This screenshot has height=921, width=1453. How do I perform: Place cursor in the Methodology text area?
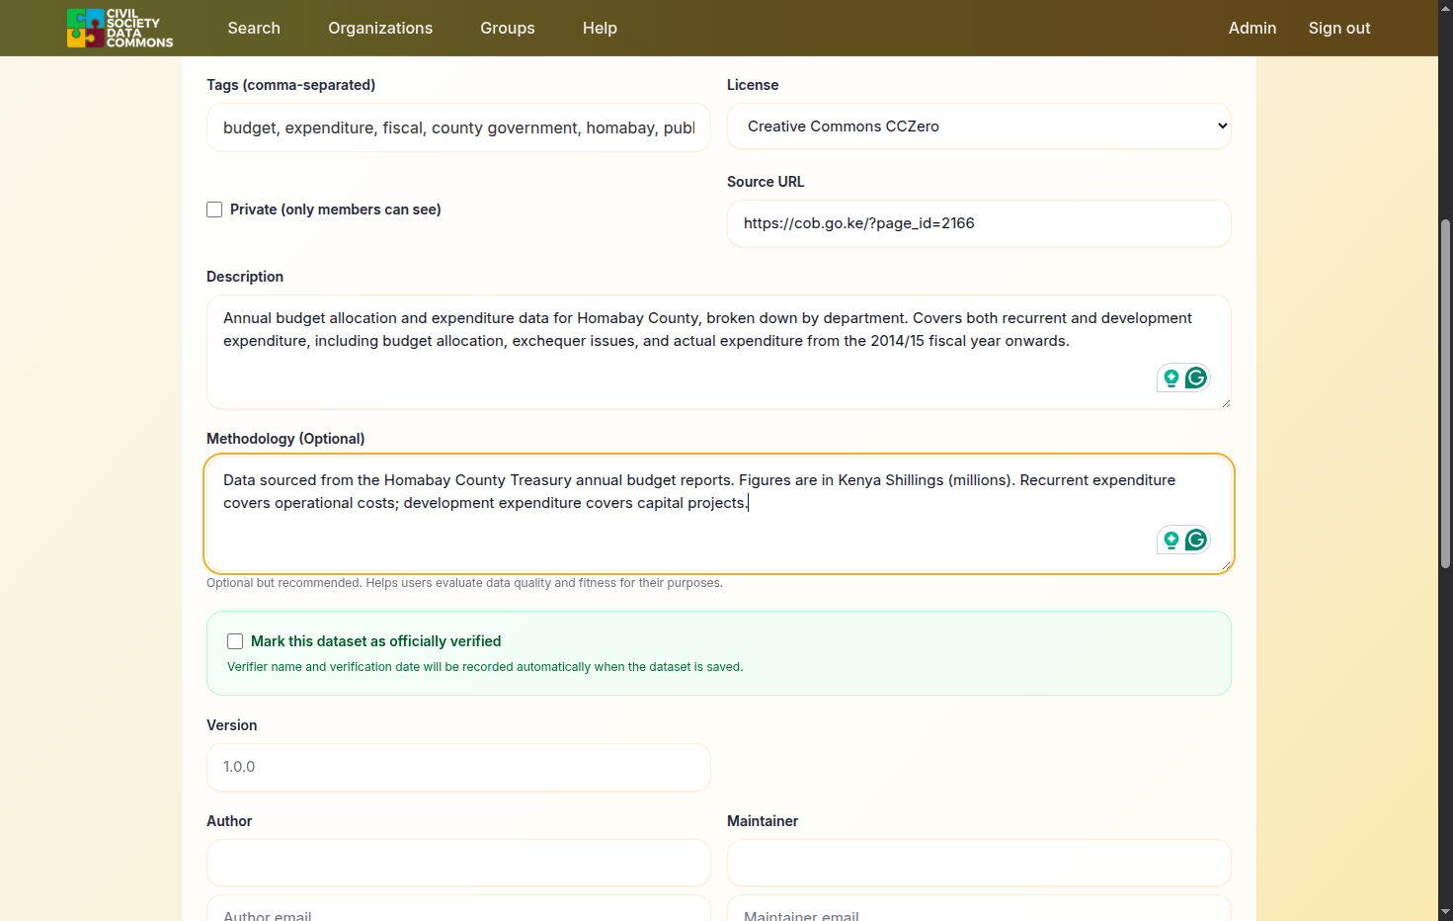719,514
